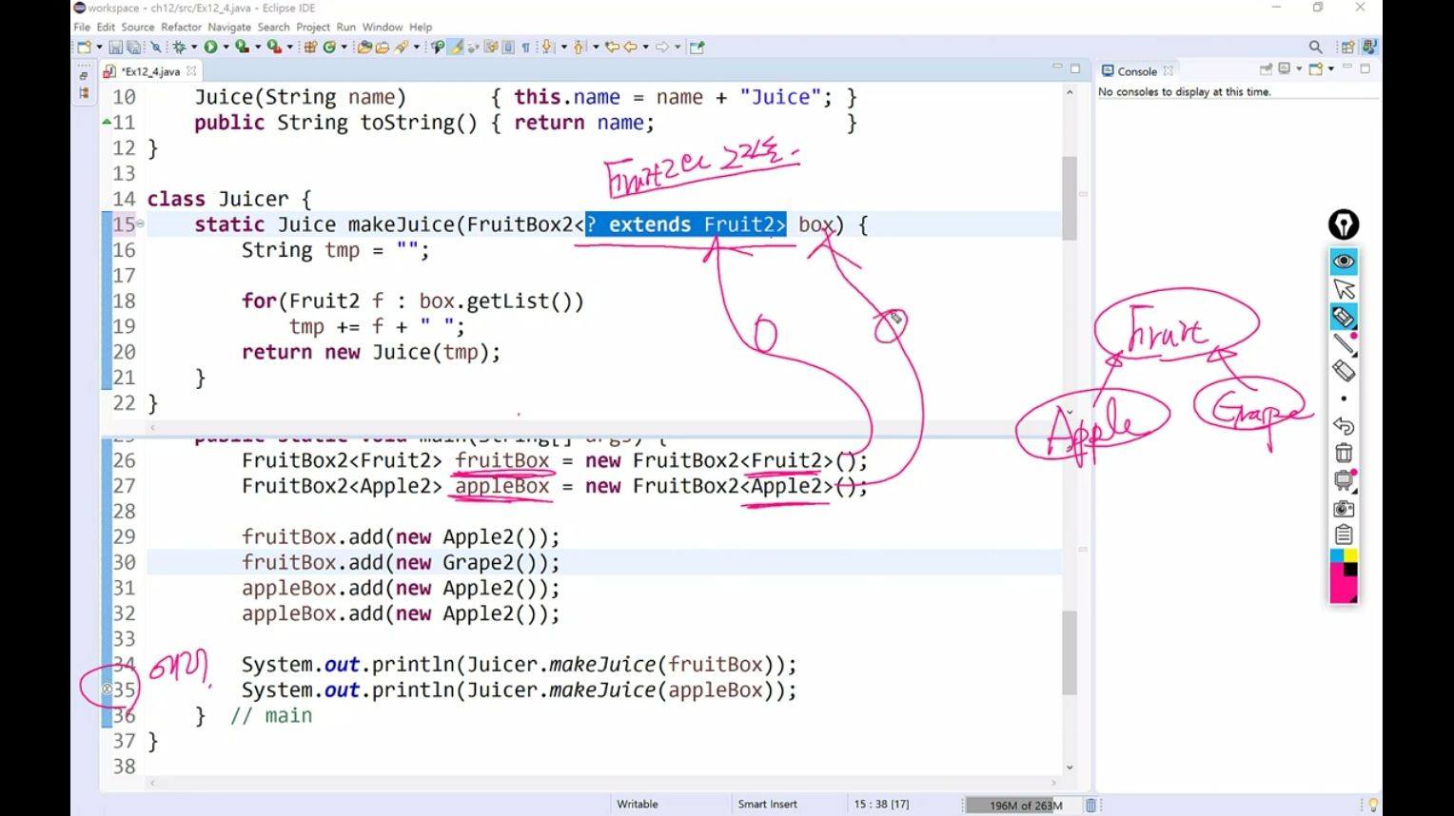Minimize the editor area
The height and width of the screenshot is (816, 1454).
click(x=1057, y=68)
